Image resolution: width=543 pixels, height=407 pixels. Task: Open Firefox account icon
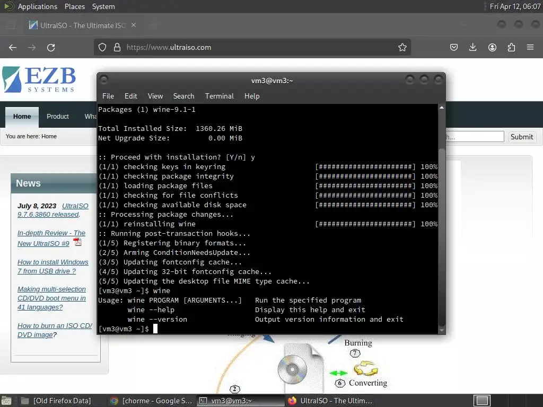click(x=492, y=47)
